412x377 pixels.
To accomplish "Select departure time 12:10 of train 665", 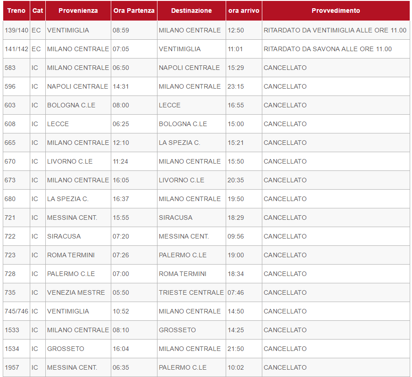I will tap(121, 143).
